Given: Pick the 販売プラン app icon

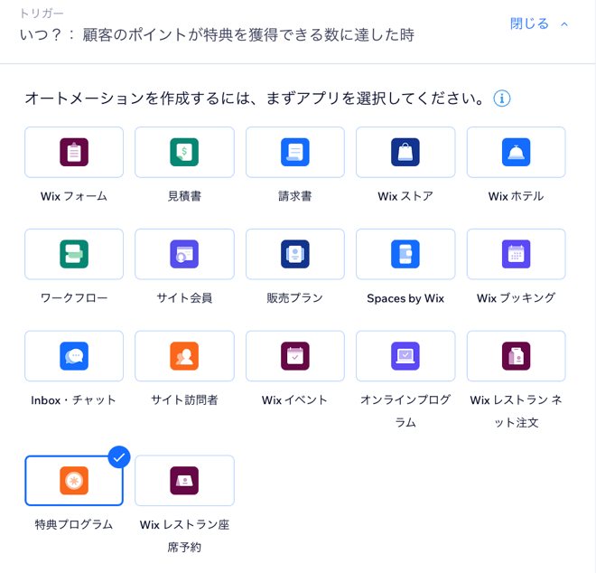Looking at the screenshot, I should point(295,254).
